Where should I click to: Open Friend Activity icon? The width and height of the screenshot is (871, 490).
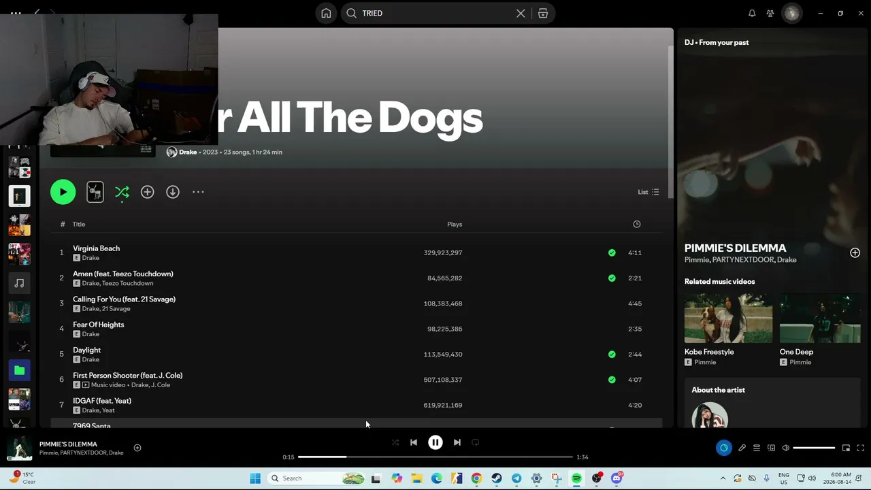click(770, 13)
